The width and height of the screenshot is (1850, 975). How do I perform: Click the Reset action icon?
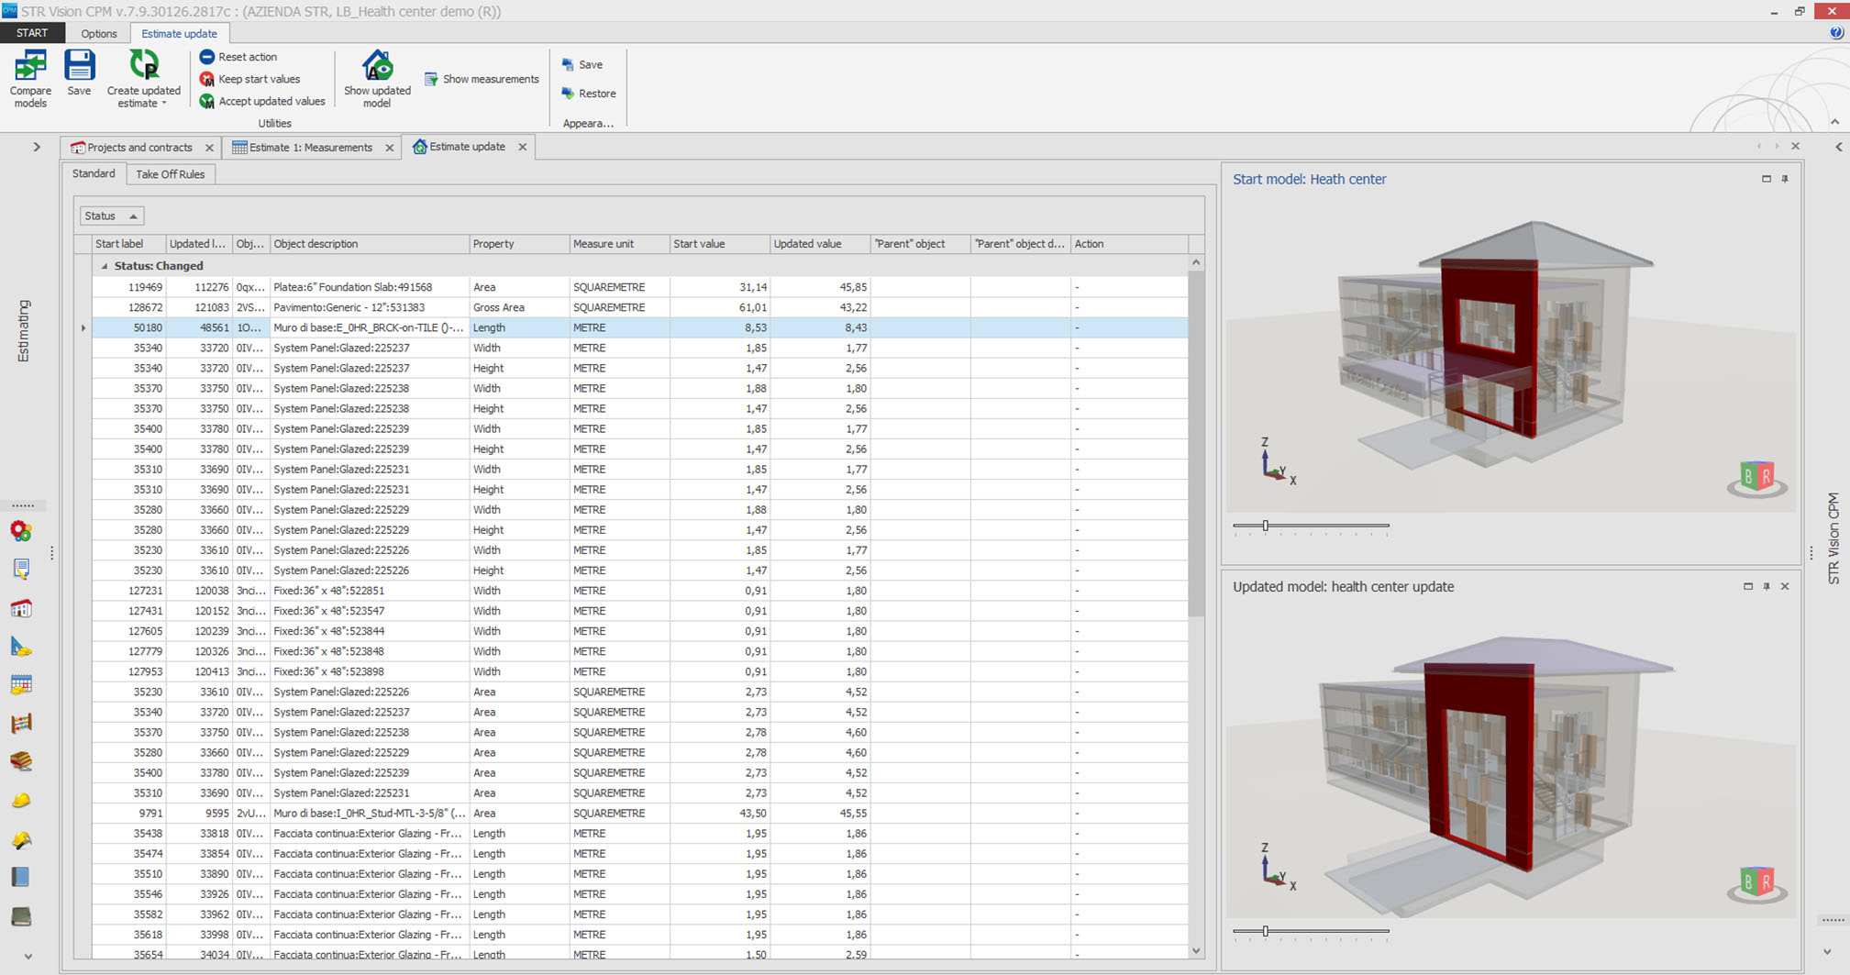point(207,57)
